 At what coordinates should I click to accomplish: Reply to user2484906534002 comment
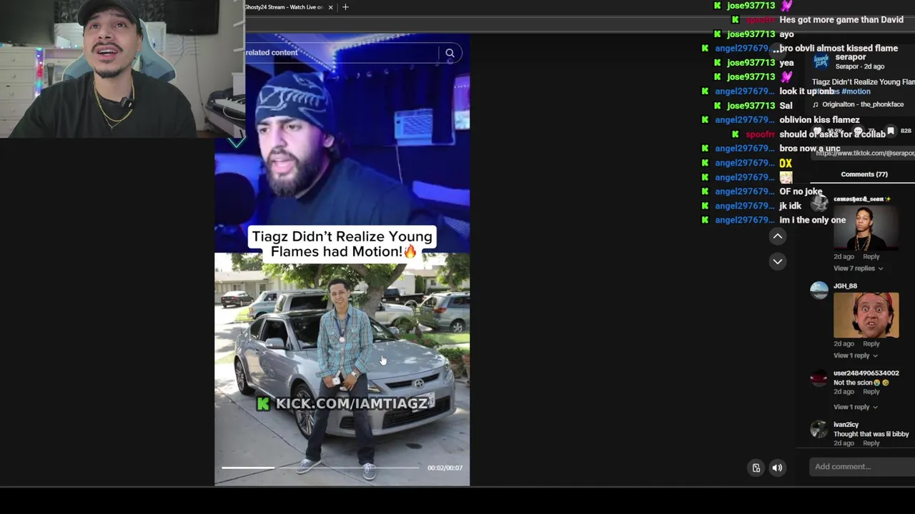coord(871,392)
